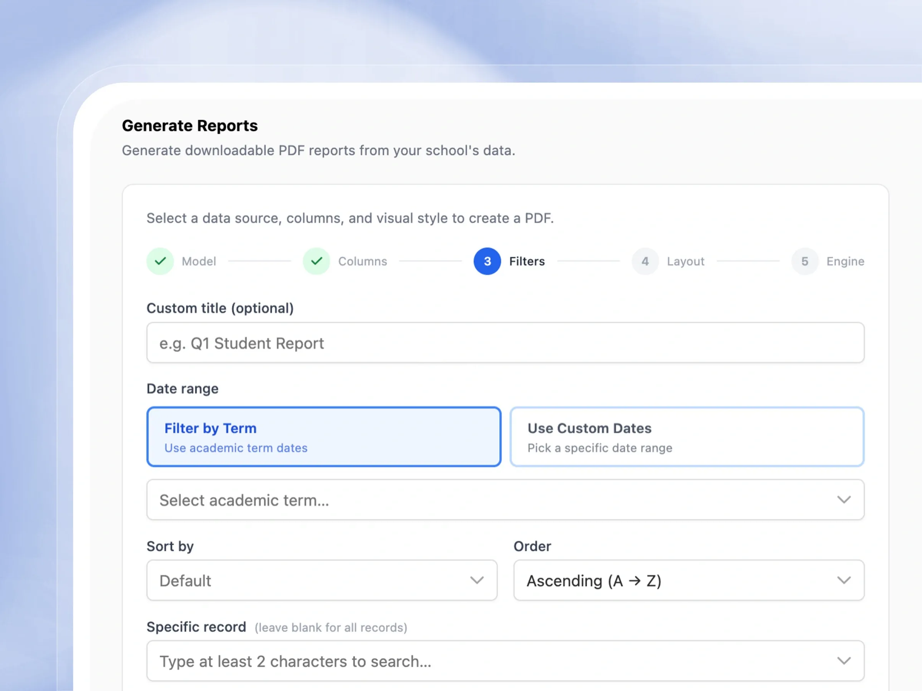Click the step 4 circle
The image size is (922, 691).
tap(645, 261)
